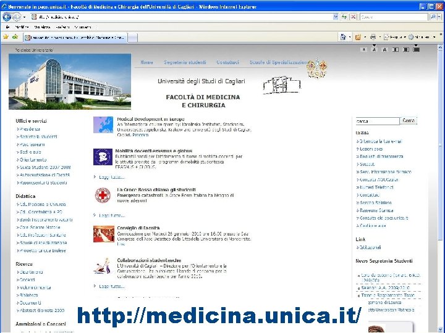Open Numeri Telefonici utility link
445x333 pixels.
375,187
